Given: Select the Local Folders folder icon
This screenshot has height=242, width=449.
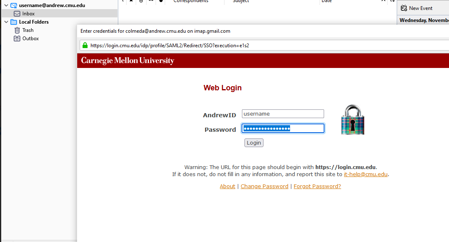Looking at the screenshot, I should coord(14,22).
